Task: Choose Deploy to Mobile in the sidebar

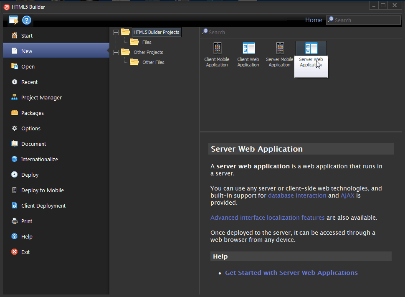Action: [x=56, y=190]
